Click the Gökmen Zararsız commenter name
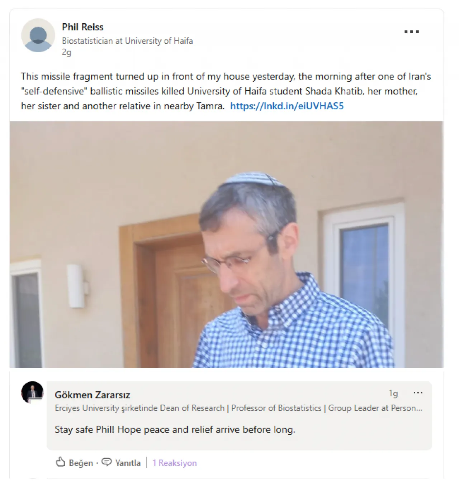Image resolution: width=459 pixels, height=492 pixels. click(x=92, y=395)
